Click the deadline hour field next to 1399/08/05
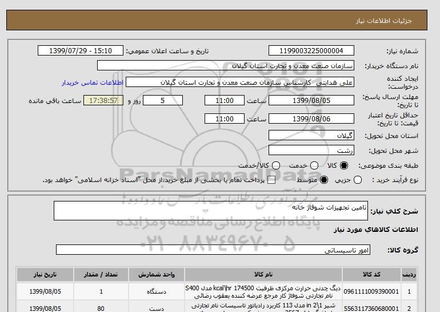Viewport: 440px width, 312px height. pyautogui.click(x=225, y=100)
